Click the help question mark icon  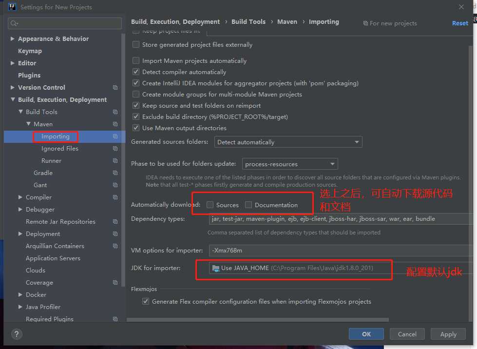tap(17, 334)
